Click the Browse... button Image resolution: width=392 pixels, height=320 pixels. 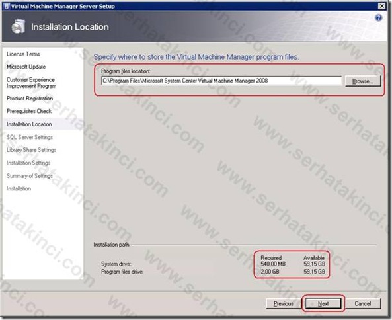(x=363, y=81)
